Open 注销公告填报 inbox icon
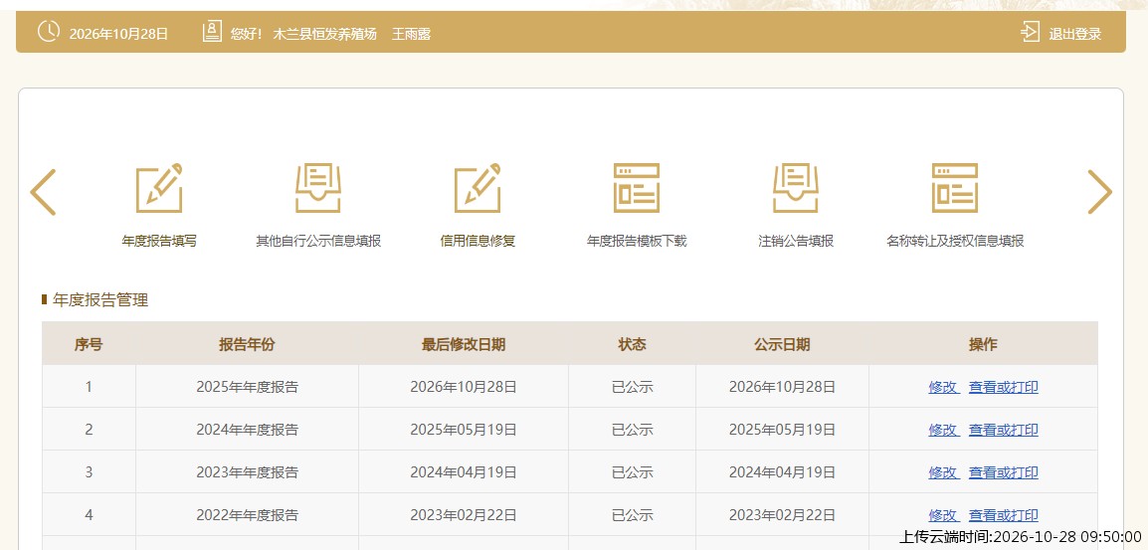Screen dimensions: 1148x550 pyautogui.click(x=796, y=188)
